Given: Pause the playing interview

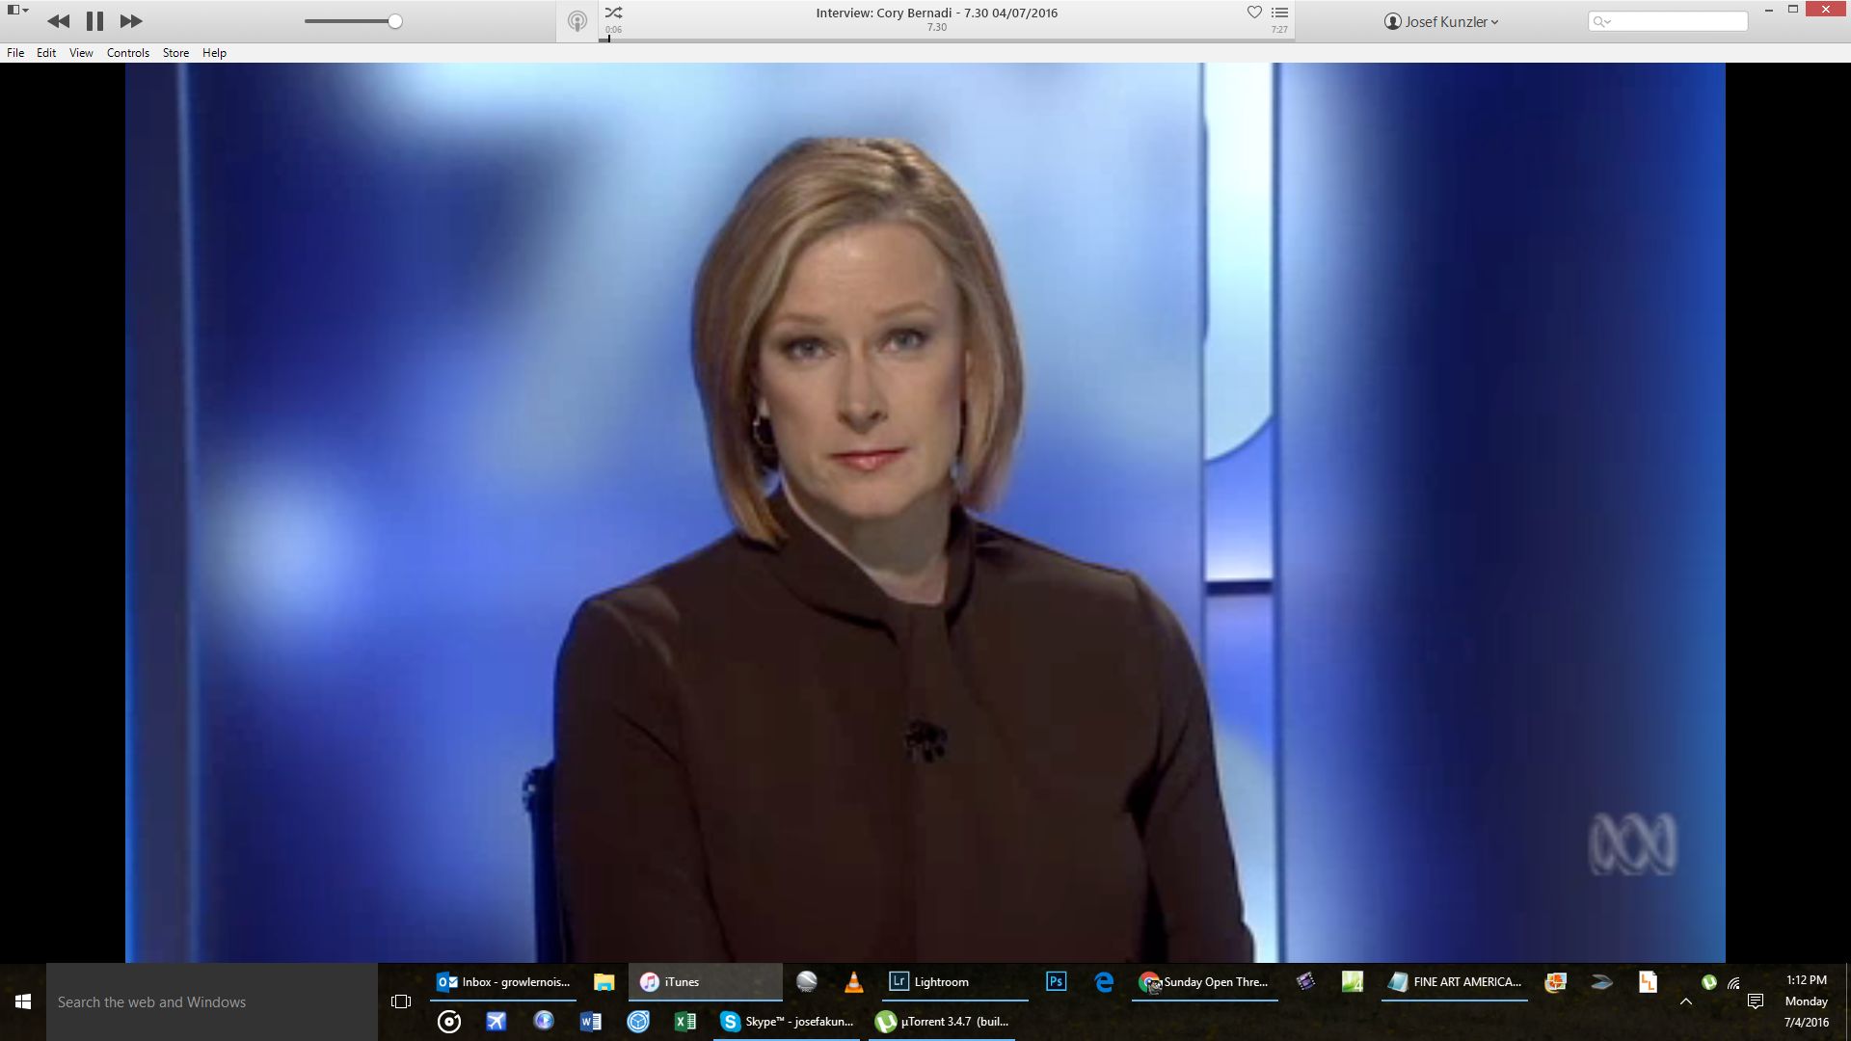Looking at the screenshot, I should pos(94,21).
